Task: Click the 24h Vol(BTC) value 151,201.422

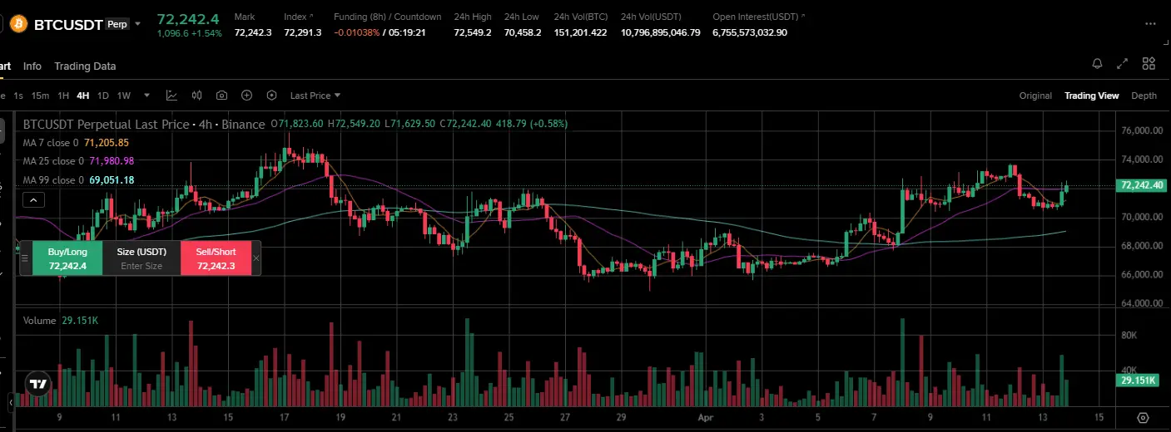Action: click(580, 32)
